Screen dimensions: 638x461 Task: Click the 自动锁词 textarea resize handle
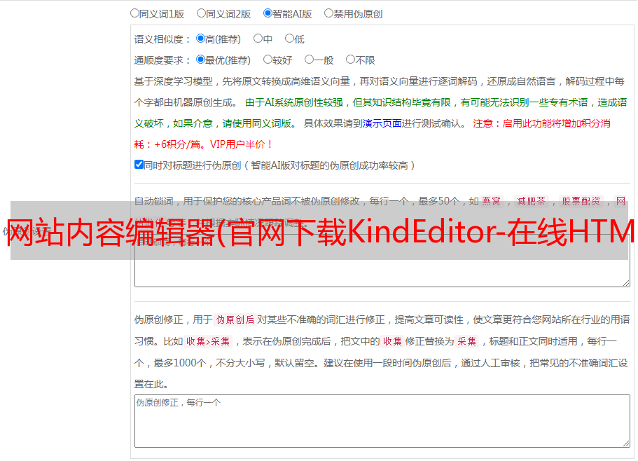(x=626, y=283)
